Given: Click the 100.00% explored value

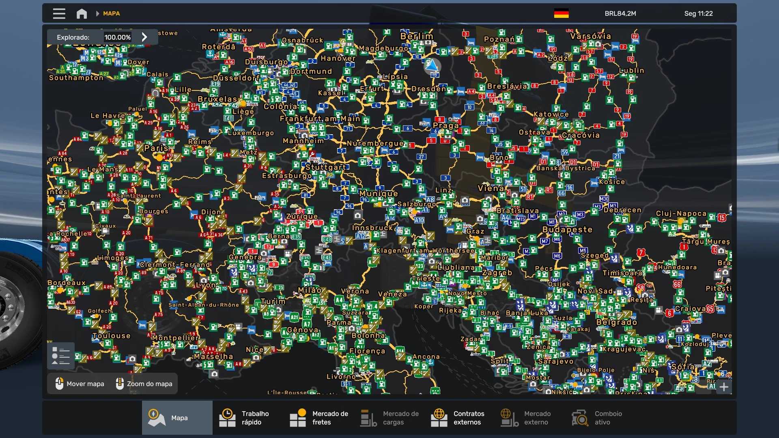Looking at the screenshot, I should 118,37.
